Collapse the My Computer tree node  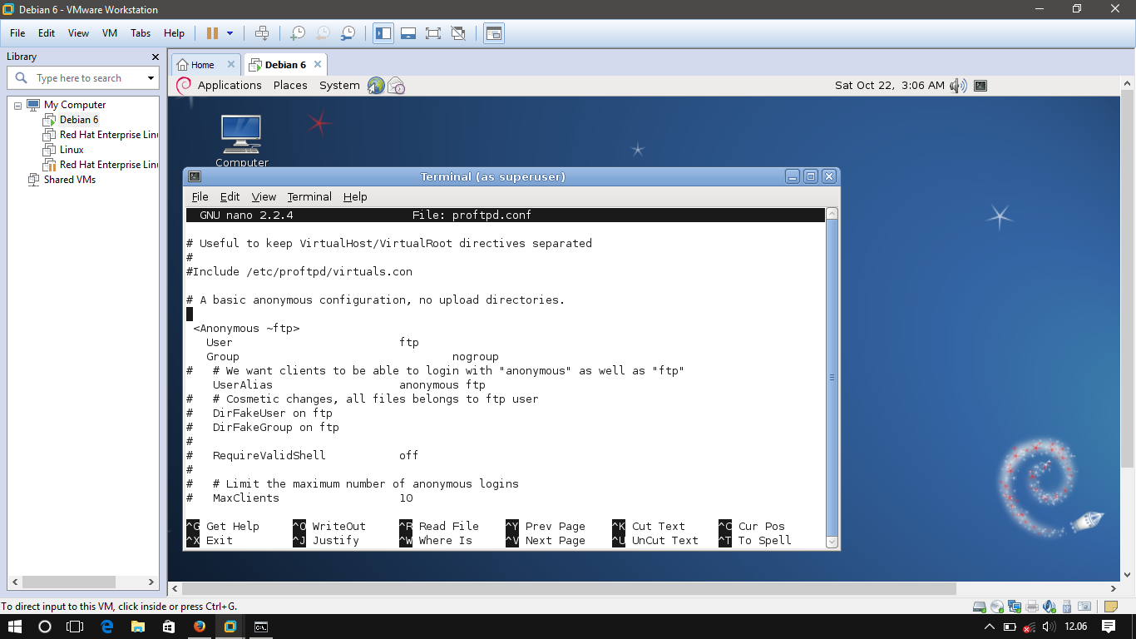[x=17, y=105]
